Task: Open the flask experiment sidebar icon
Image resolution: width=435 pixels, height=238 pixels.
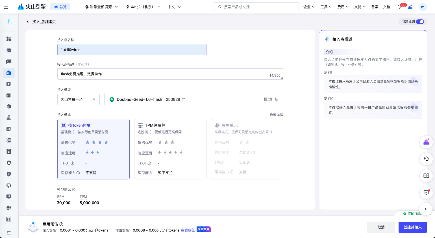Action: (9, 118)
